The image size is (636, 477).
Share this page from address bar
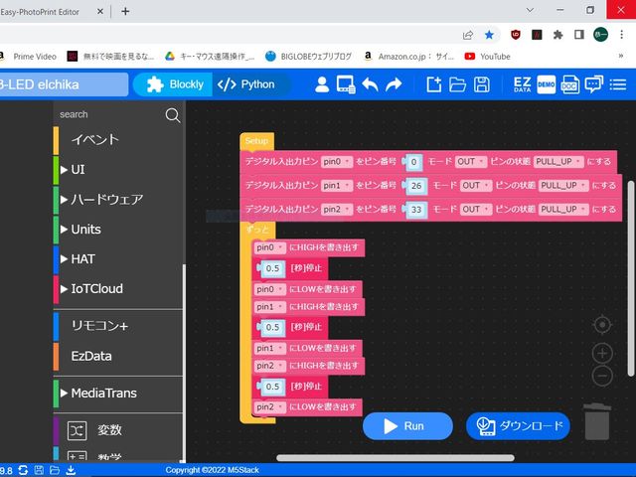tap(468, 35)
